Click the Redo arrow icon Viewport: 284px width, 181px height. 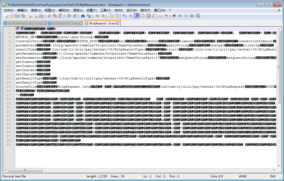[75, 16]
